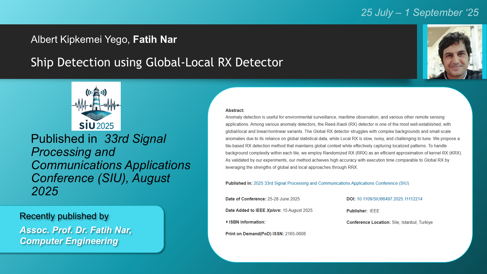The height and width of the screenshot is (274, 487).
Task: Click the date range 25 July – 1 September '25
Action: [420, 12]
